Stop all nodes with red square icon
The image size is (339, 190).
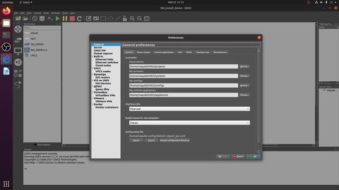[x=72, y=18]
